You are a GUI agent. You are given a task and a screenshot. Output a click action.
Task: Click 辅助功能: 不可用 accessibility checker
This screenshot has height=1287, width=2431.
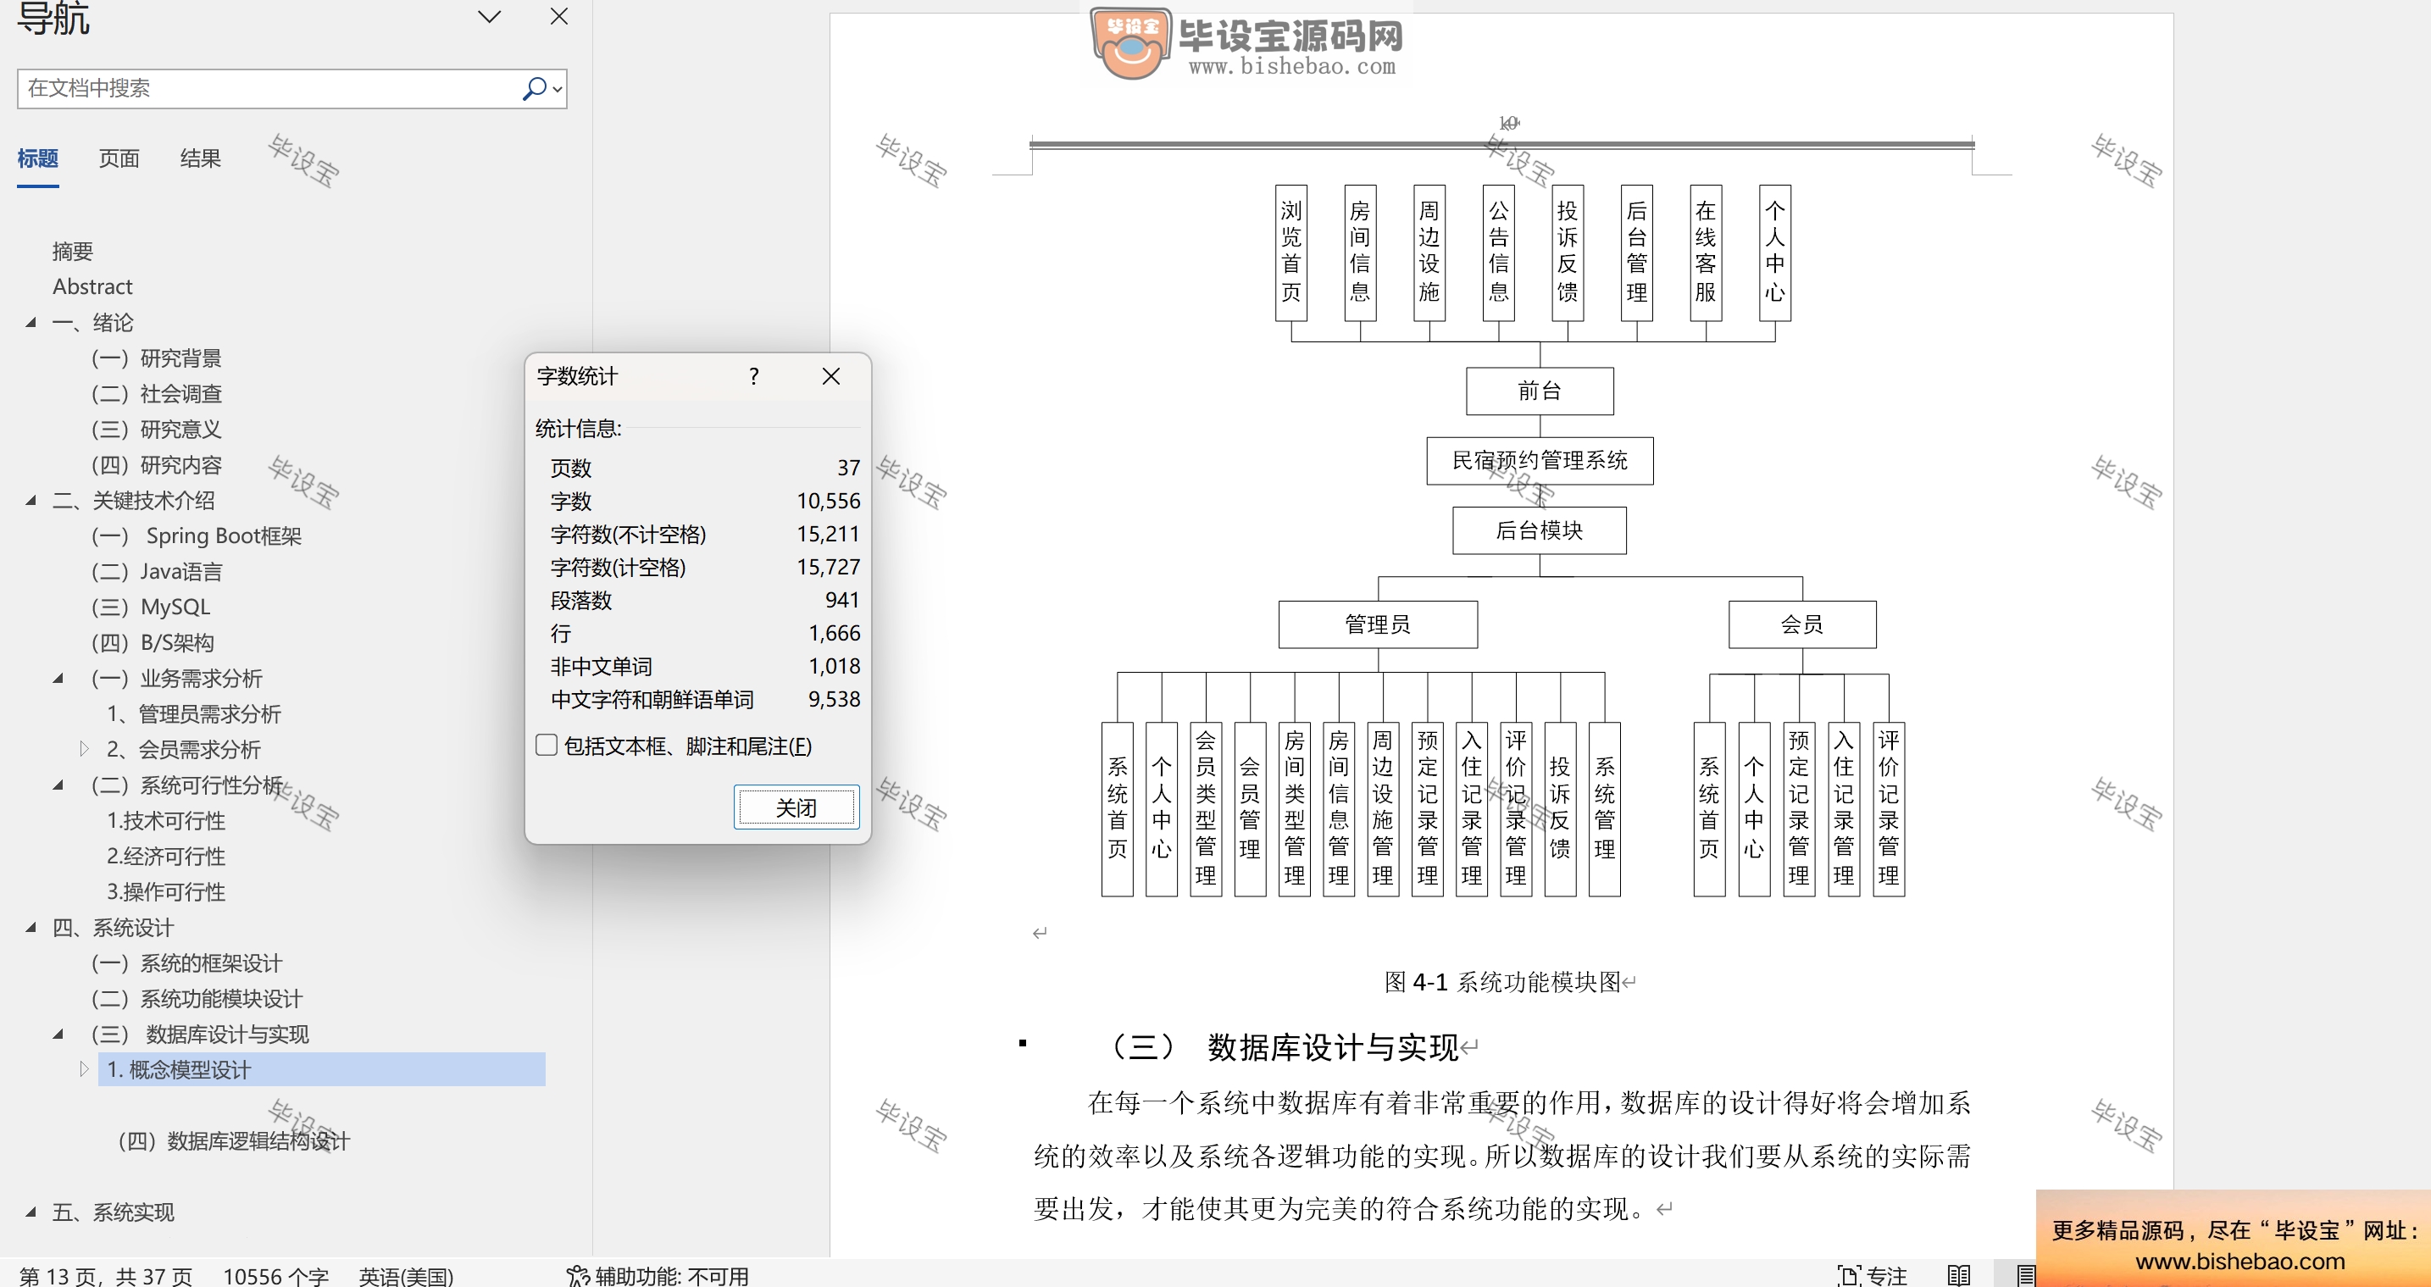coord(658,1276)
